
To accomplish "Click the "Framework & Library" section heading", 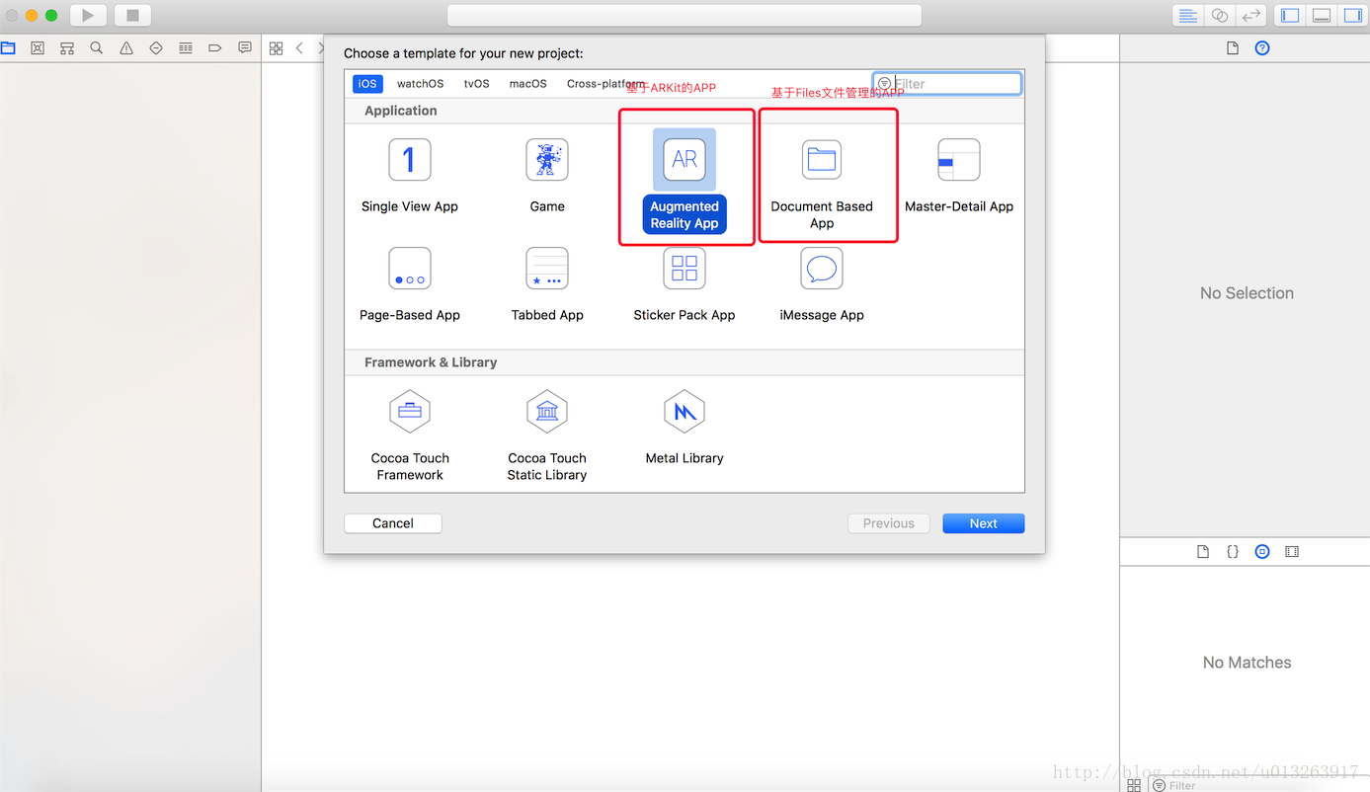I will pos(431,362).
